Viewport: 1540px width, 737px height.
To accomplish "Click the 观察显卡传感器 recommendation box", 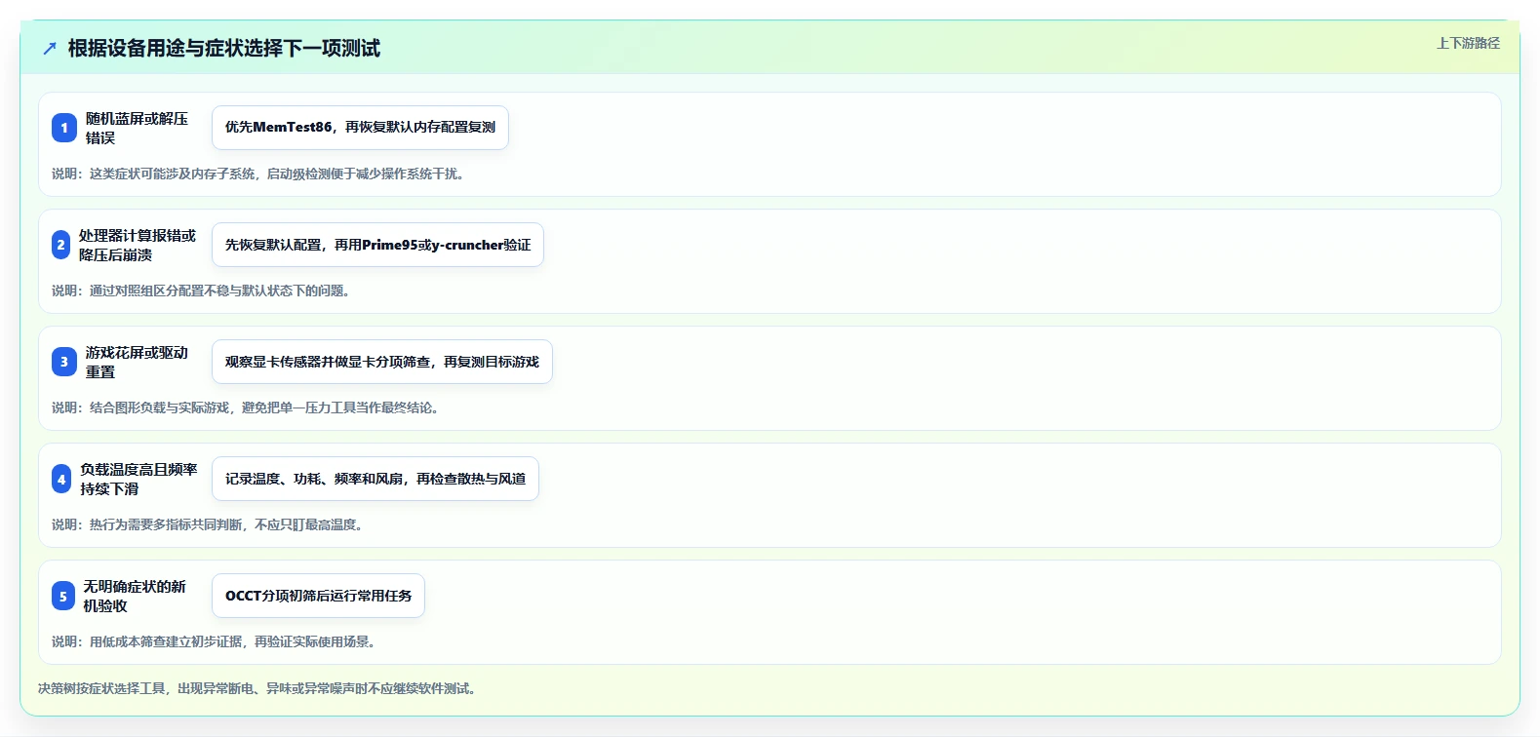I will [x=381, y=362].
